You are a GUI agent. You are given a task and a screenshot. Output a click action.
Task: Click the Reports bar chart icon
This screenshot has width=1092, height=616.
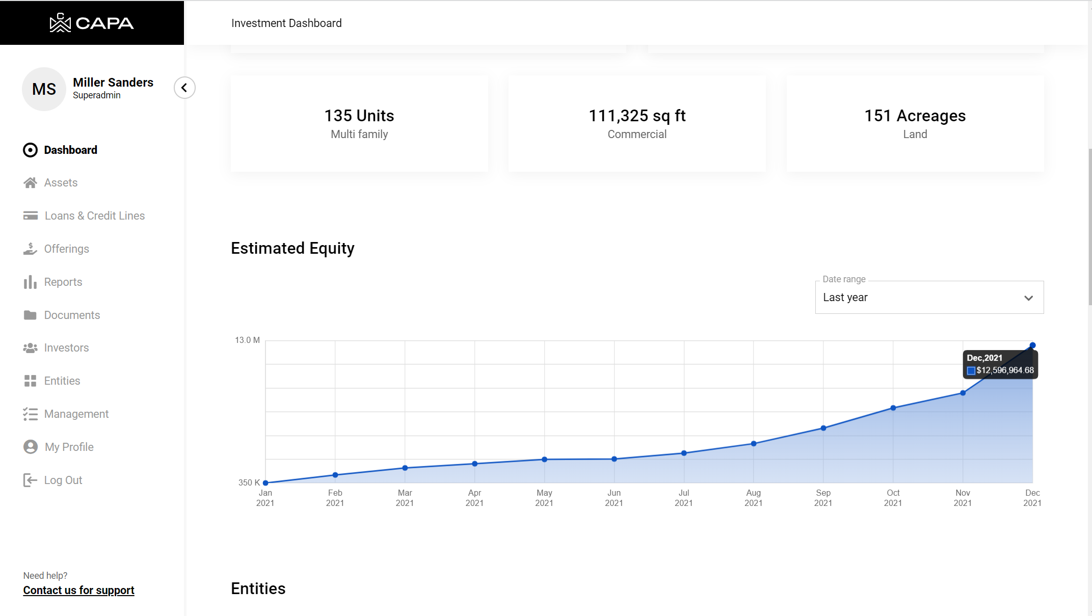[30, 282]
